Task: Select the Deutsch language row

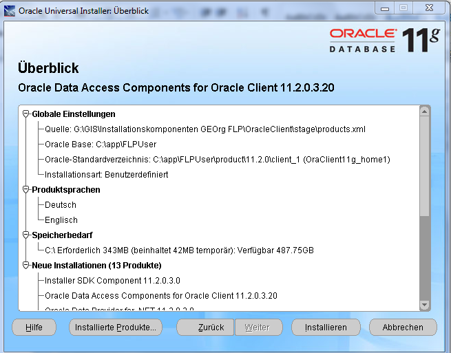Action: pos(61,204)
